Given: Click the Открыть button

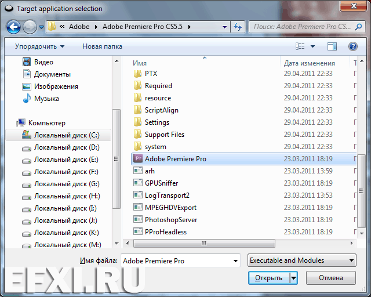Looking at the screenshot, I should (269, 278).
